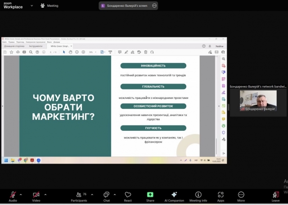288x205 pixels.
Task: Open screen-share options ellipsis in top bar
Action: tap(154, 6)
